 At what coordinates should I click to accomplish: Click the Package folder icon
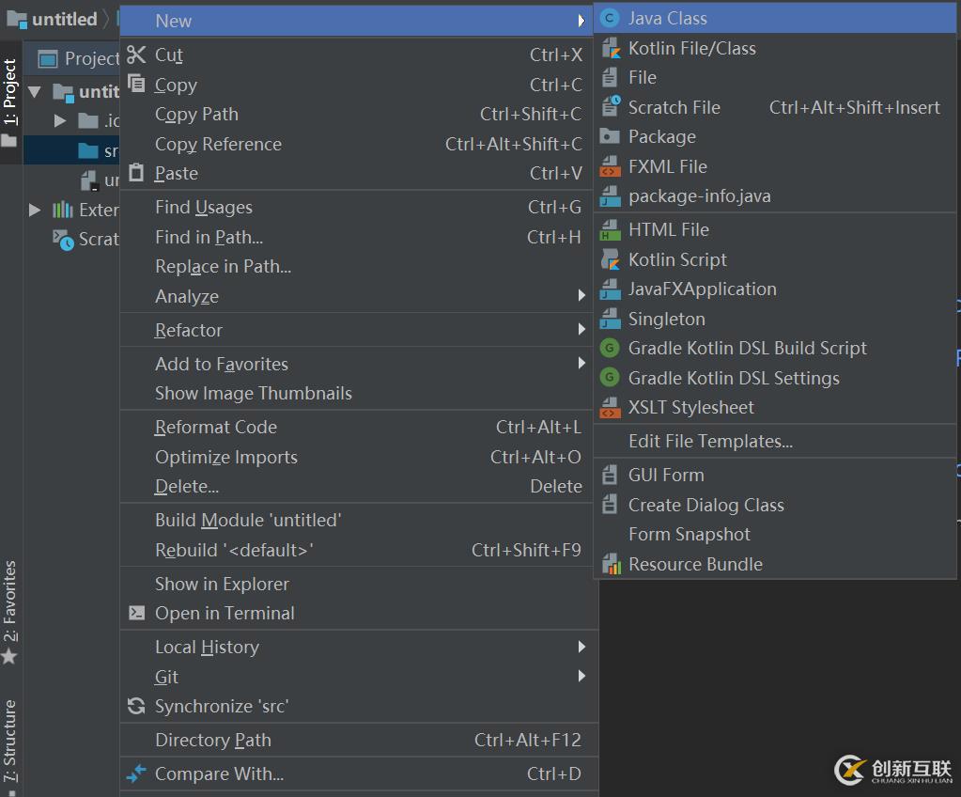coord(610,136)
